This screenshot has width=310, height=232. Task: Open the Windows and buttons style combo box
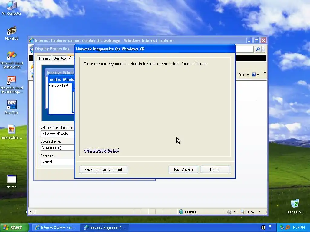point(57,134)
